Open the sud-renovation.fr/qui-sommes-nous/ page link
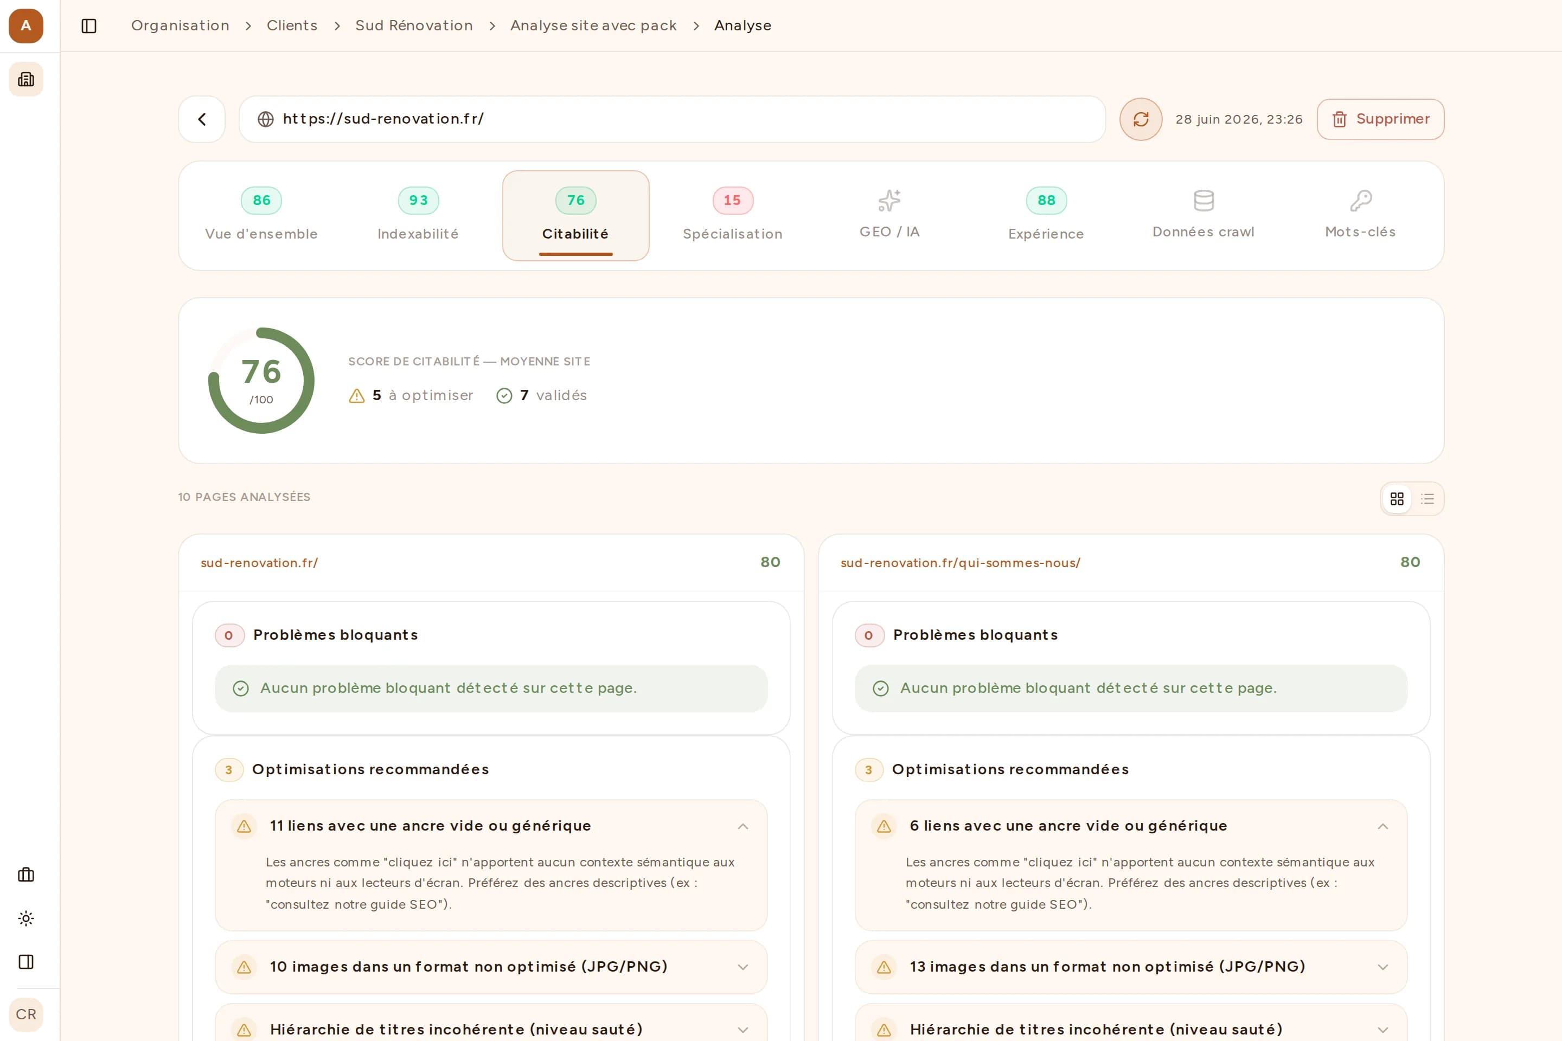1562x1041 pixels. click(961, 562)
